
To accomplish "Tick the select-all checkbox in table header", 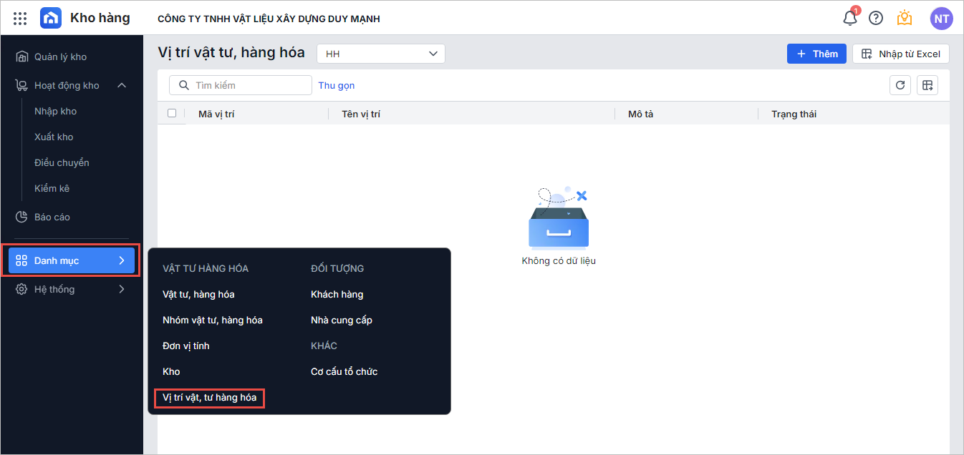I will pos(172,113).
